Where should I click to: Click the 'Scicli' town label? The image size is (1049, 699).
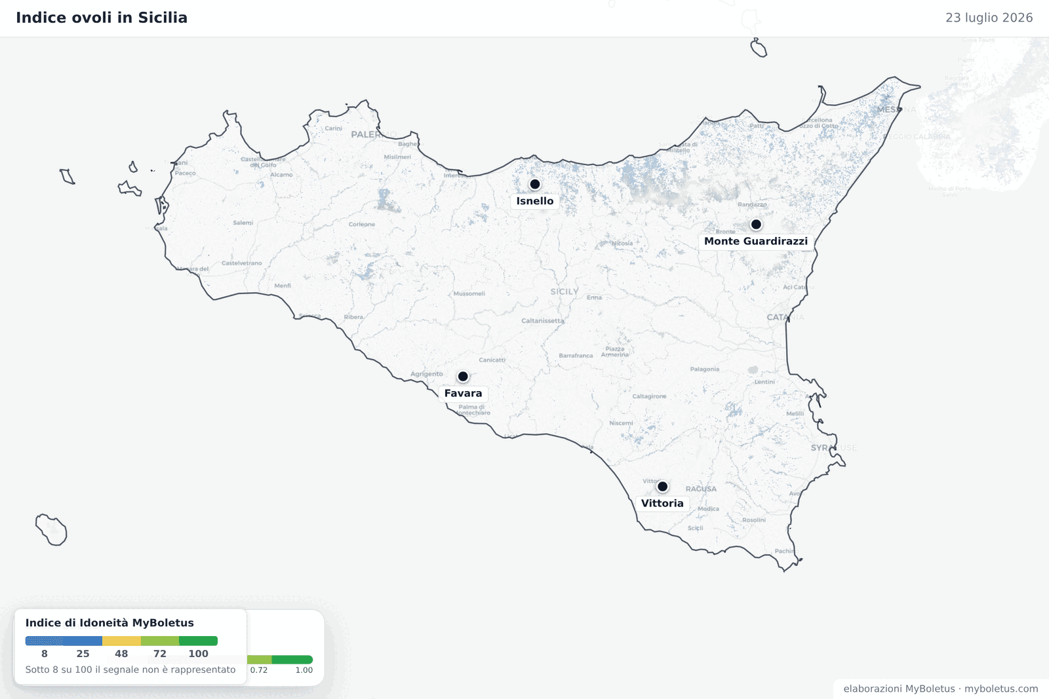tap(695, 528)
